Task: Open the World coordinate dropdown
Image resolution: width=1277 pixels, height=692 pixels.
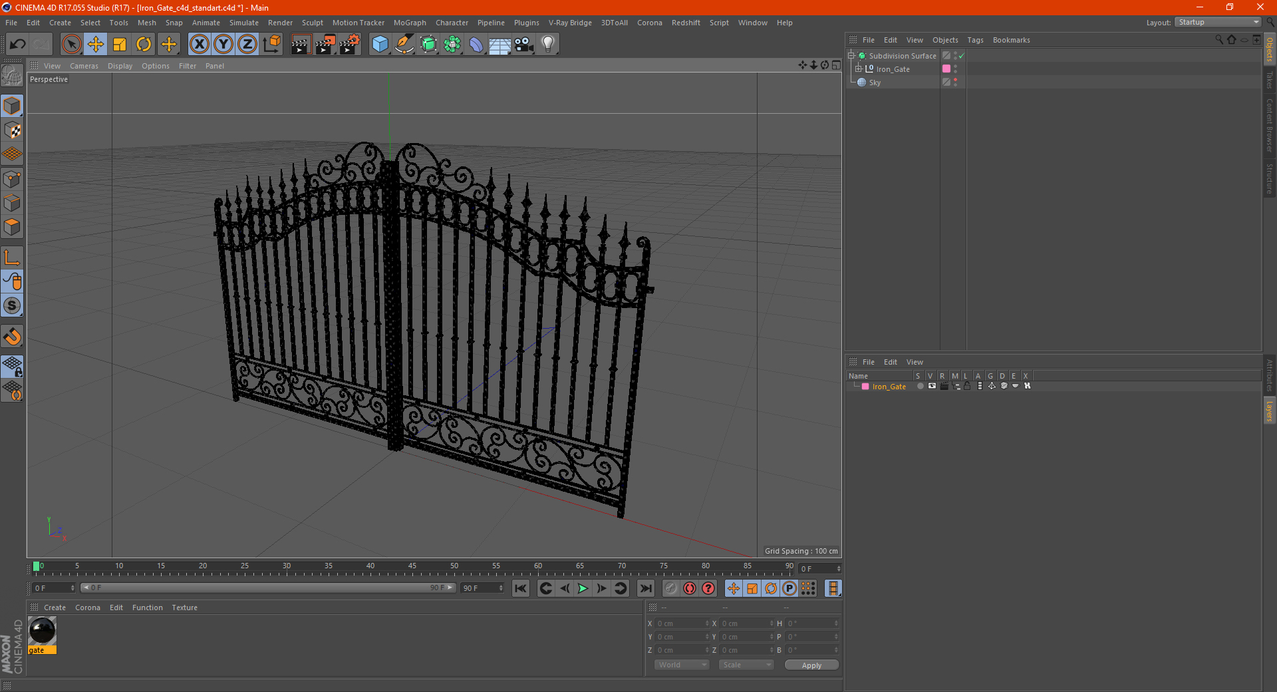Action: coord(682,665)
